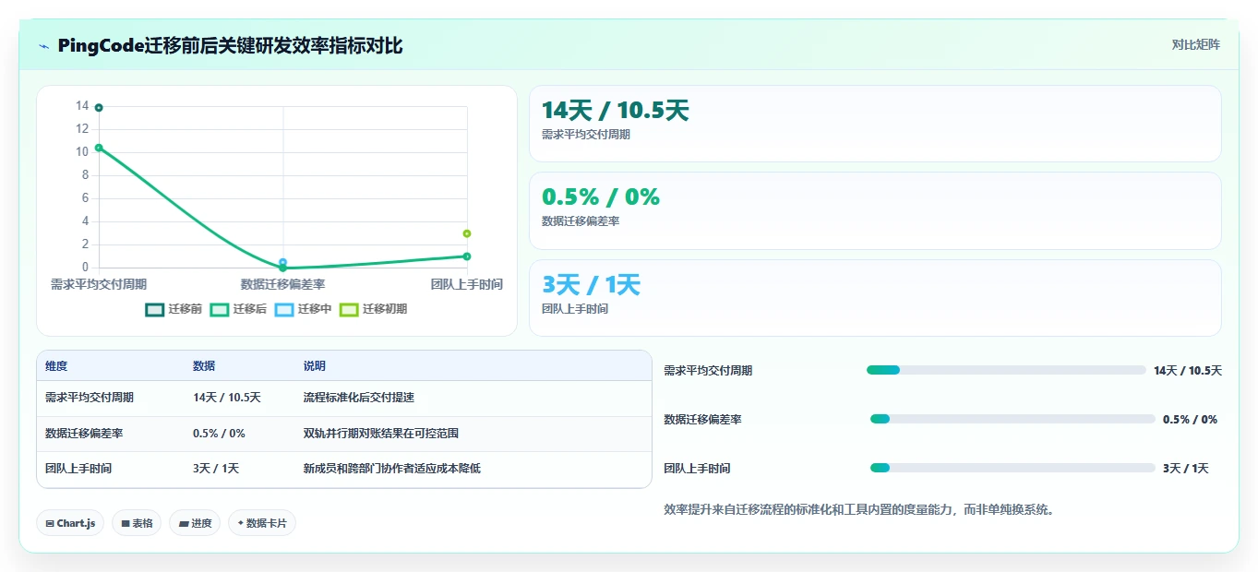Click the Chart.js tag chip

click(x=70, y=523)
